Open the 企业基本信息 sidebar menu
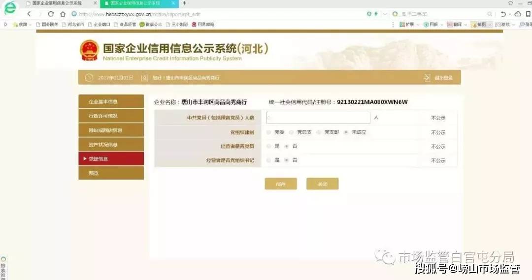The image size is (532, 280). 111,102
